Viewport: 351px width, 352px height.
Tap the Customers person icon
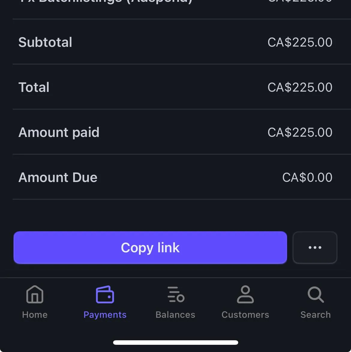(x=245, y=294)
